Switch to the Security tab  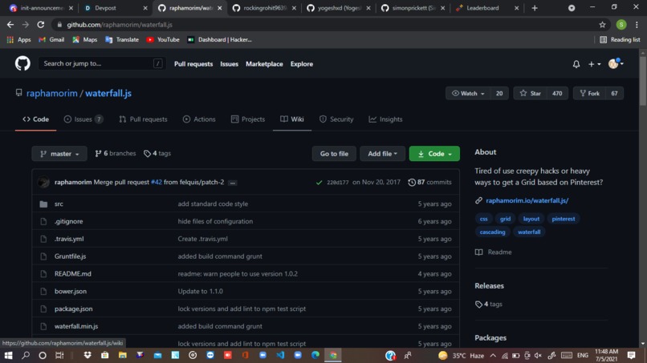[336, 119]
